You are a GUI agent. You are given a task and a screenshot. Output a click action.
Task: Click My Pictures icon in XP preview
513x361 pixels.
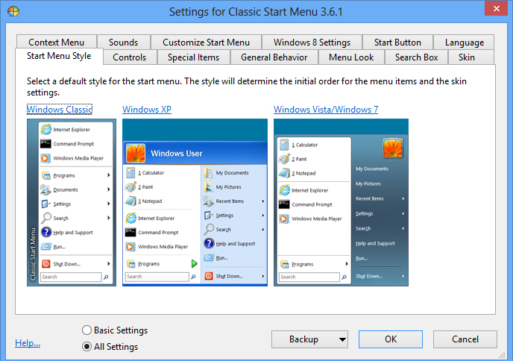pyautogui.click(x=208, y=187)
